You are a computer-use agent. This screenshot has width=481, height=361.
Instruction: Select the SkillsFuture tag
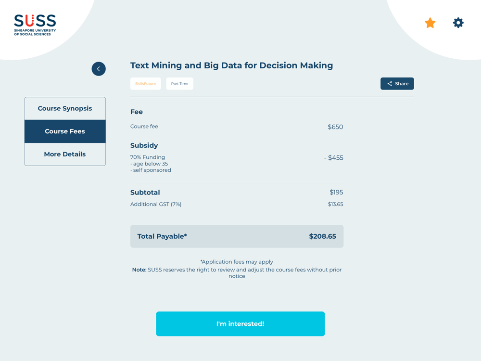pyautogui.click(x=145, y=83)
